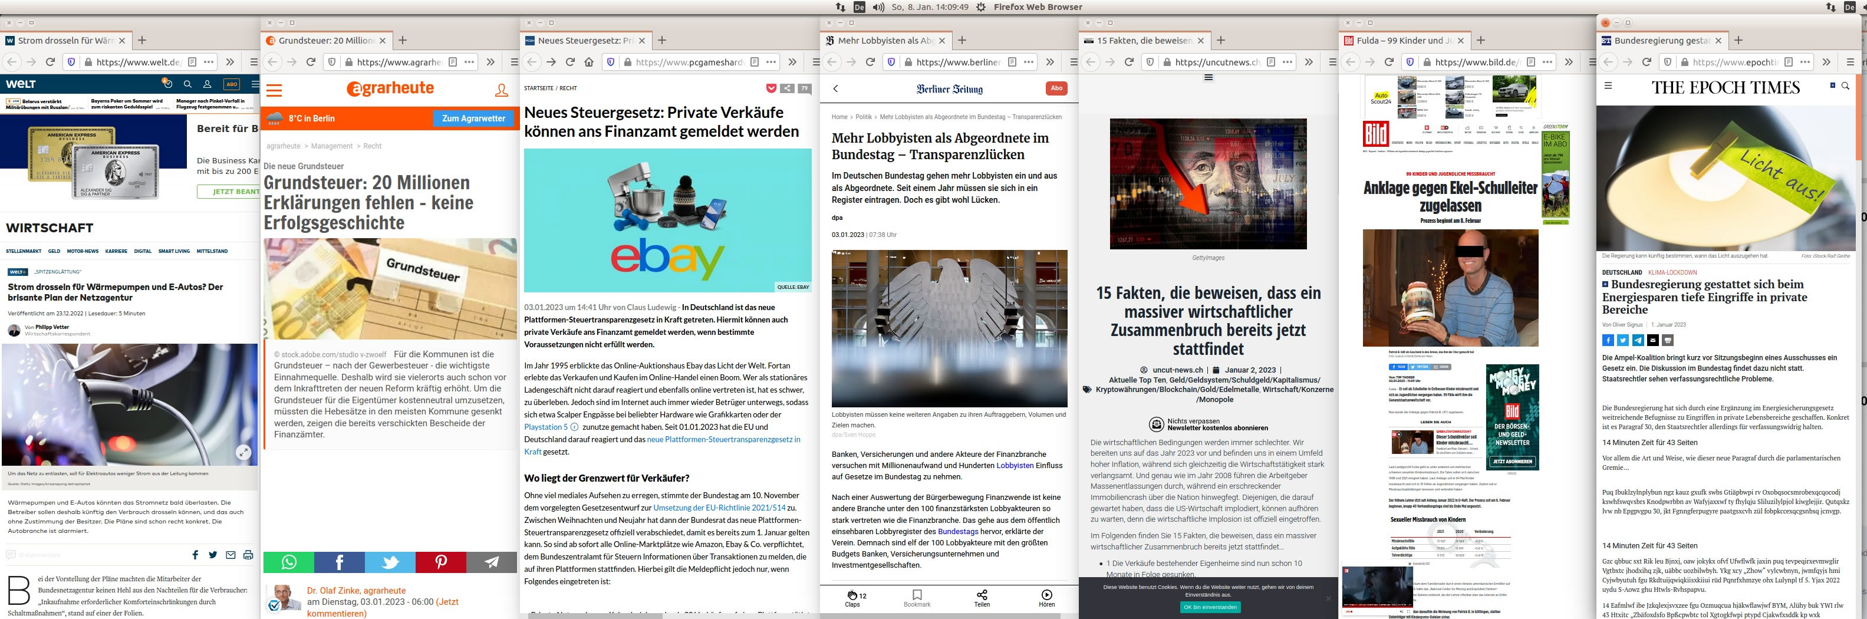The width and height of the screenshot is (1867, 619).
Task: Expand toolbar overflow in pcgameshardware window
Action: tap(792, 62)
